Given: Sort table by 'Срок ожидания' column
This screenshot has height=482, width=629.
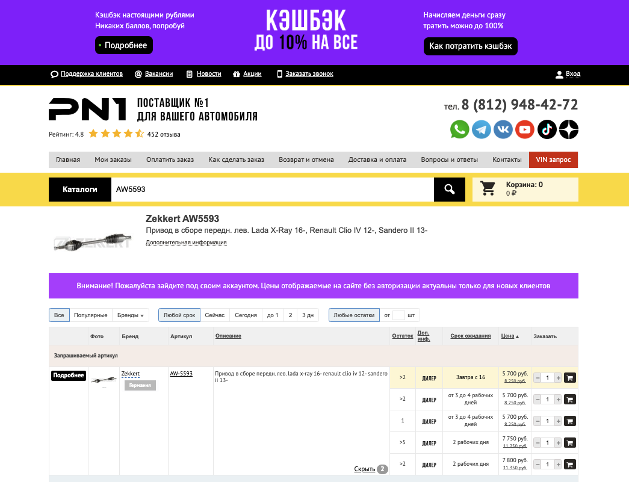Looking at the screenshot, I should (x=471, y=336).
